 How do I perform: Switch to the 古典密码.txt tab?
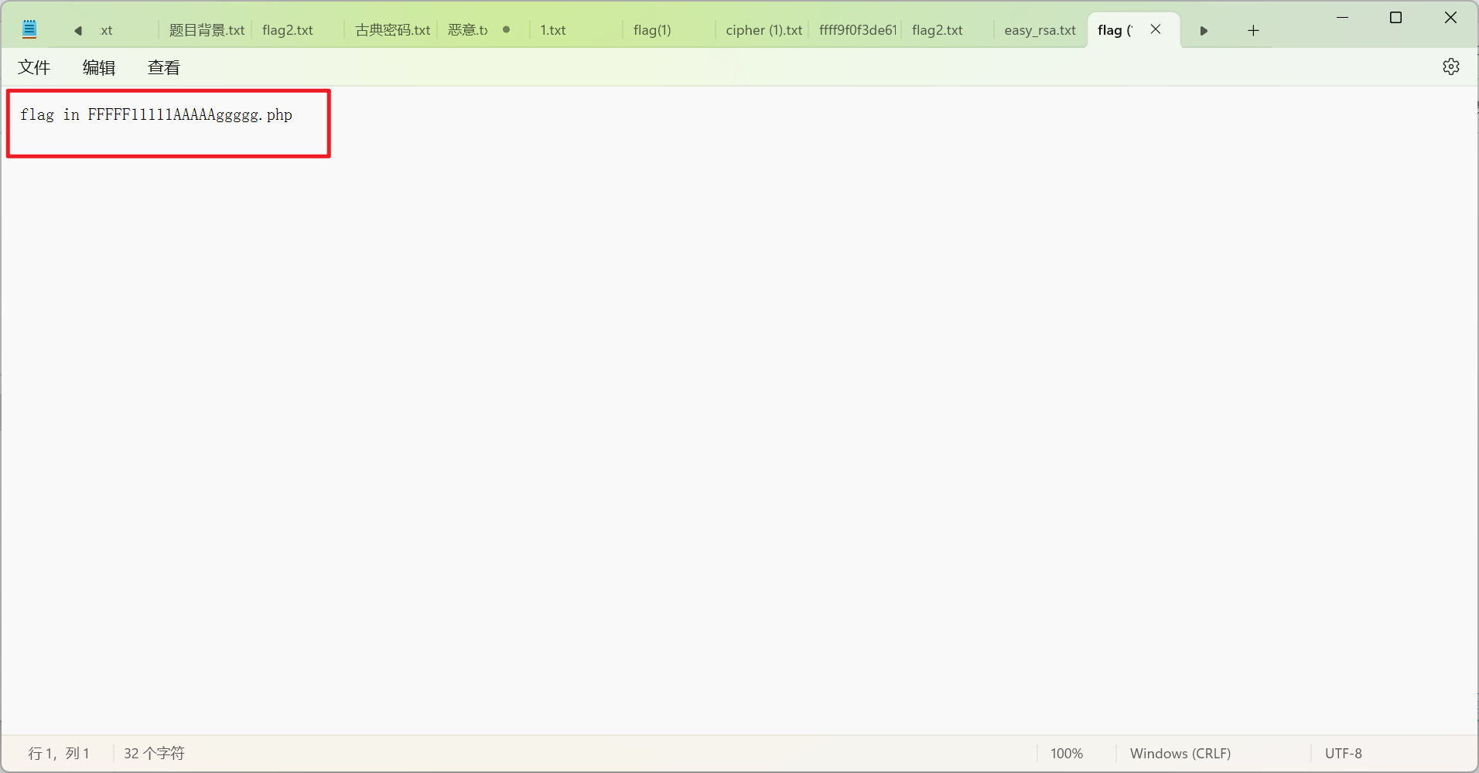point(391,30)
